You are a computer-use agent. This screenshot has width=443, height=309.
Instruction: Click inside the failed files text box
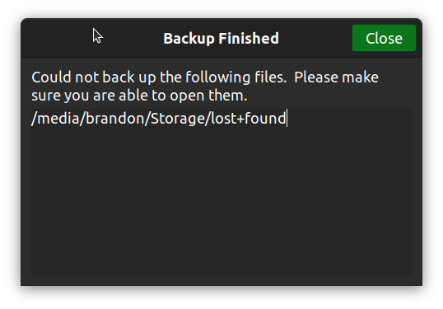coord(221,192)
